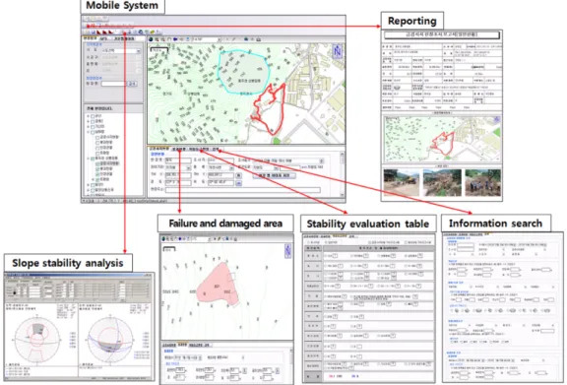Toggle the second checkbox in the layer tree
The height and width of the screenshot is (385, 567).
[x=93, y=121]
